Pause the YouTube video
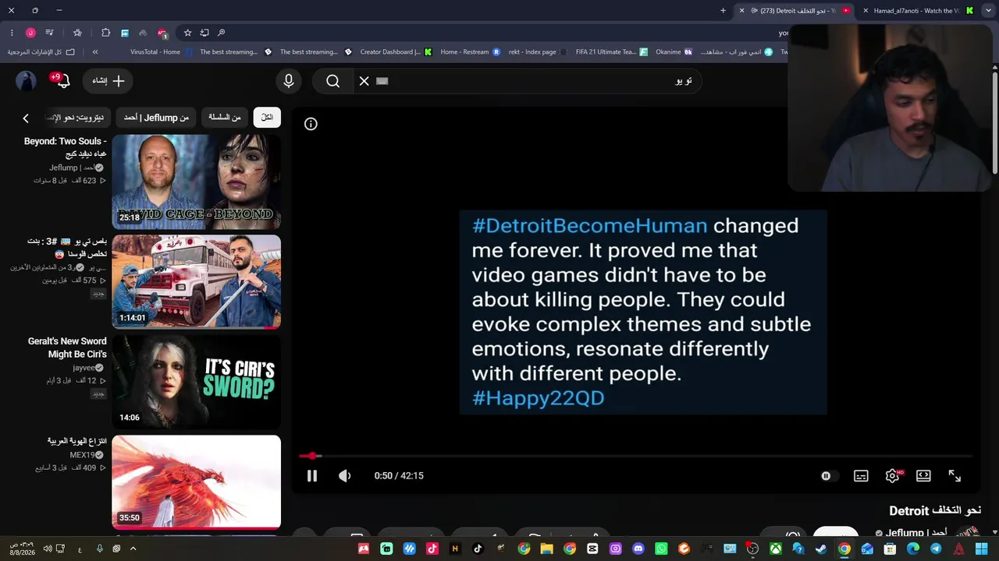 click(311, 475)
